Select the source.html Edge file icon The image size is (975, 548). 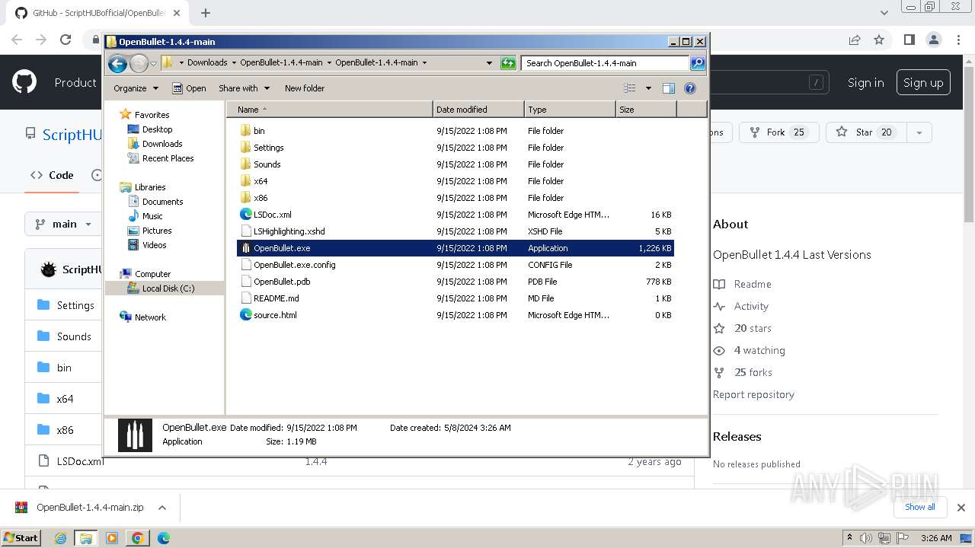coord(245,315)
